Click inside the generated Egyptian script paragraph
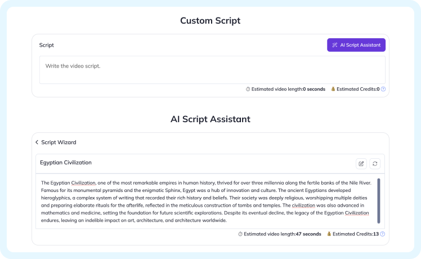Image resolution: width=421 pixels, height=259 pixels. [x=203, y=202]
